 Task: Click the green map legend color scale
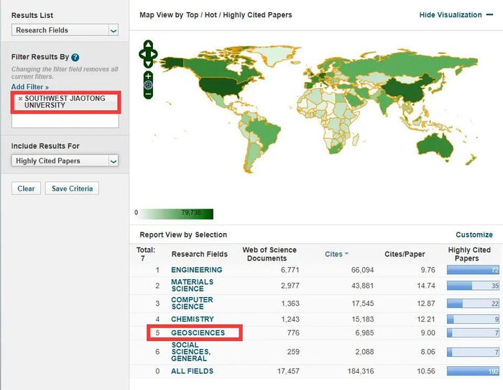point(176,214)
